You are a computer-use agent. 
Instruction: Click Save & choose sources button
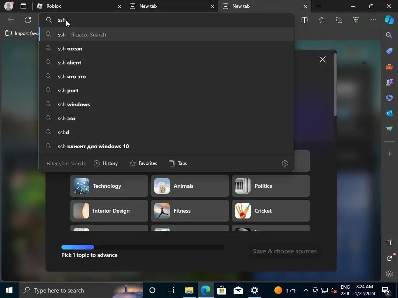285,251
